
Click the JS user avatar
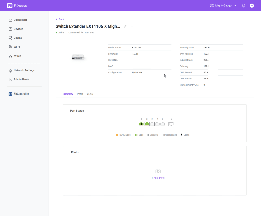tap(252, 6)
